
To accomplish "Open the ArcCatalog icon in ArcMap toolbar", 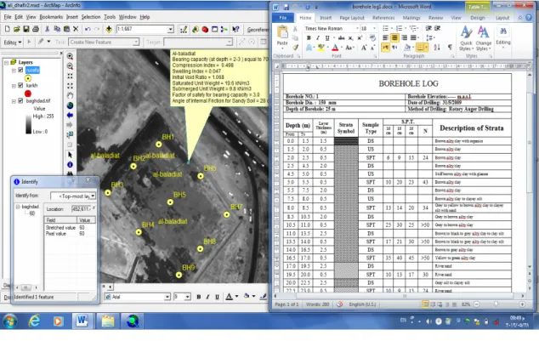I will (196, 29).
